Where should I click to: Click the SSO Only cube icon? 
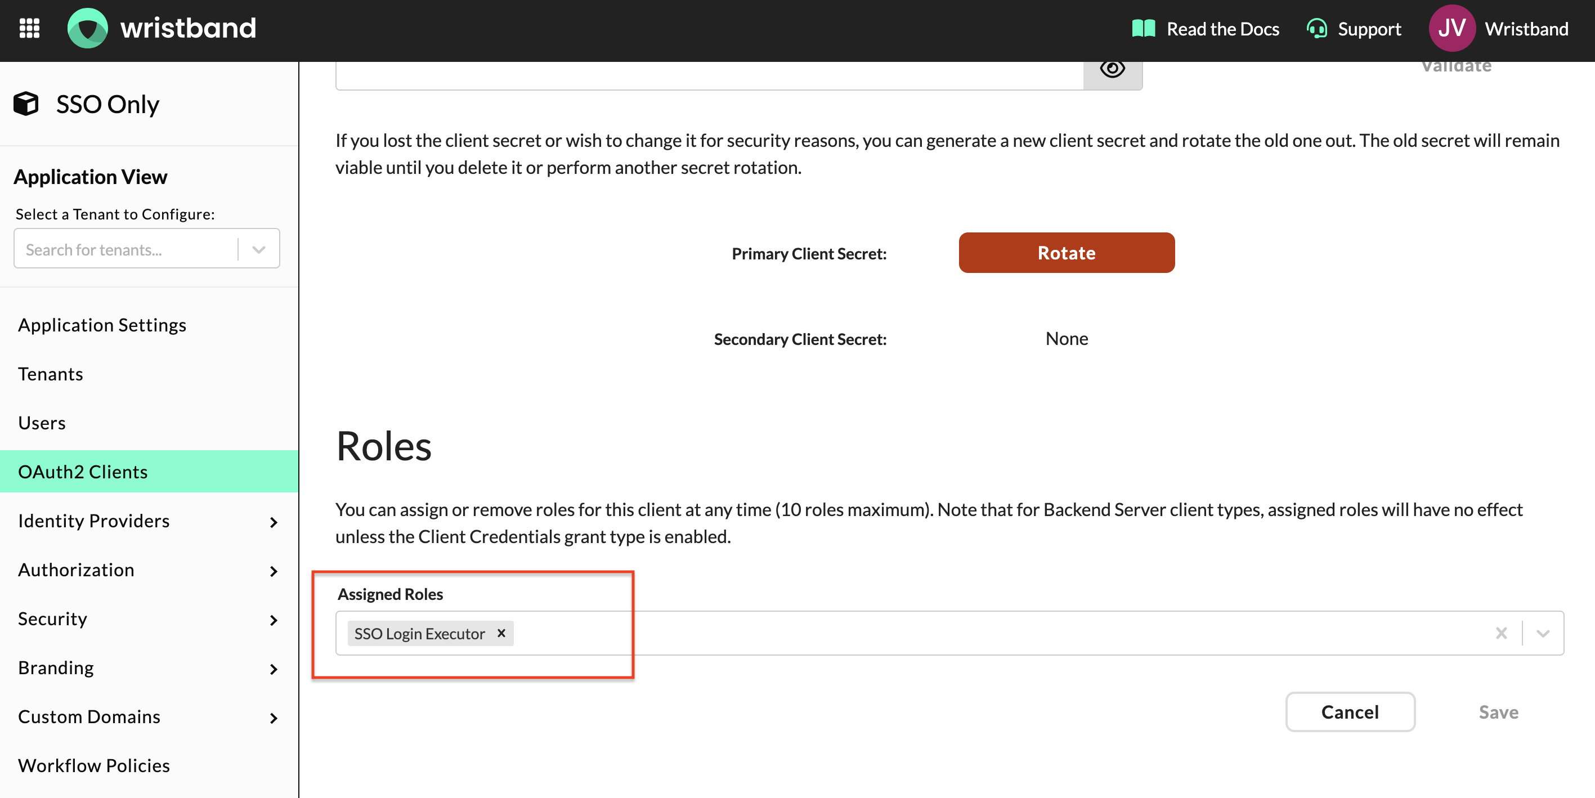(26, 104)
